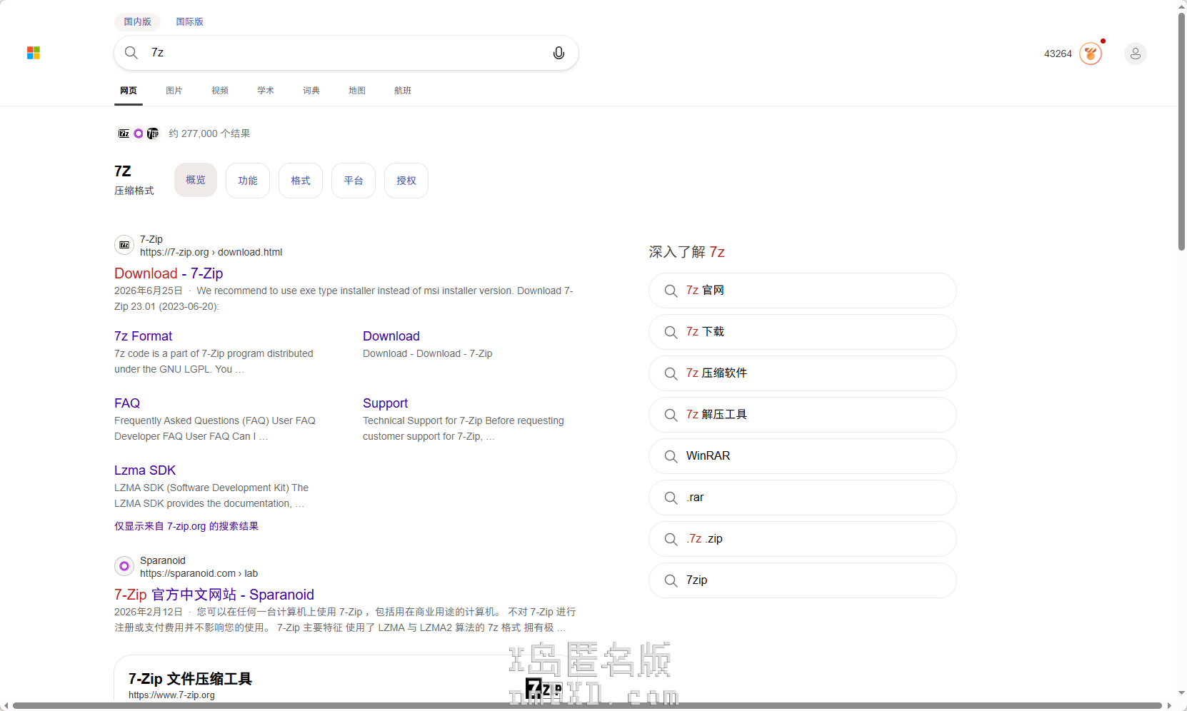The image size is (1187, 711).
Task: Open the Support sublink
Action: (385, 403)
